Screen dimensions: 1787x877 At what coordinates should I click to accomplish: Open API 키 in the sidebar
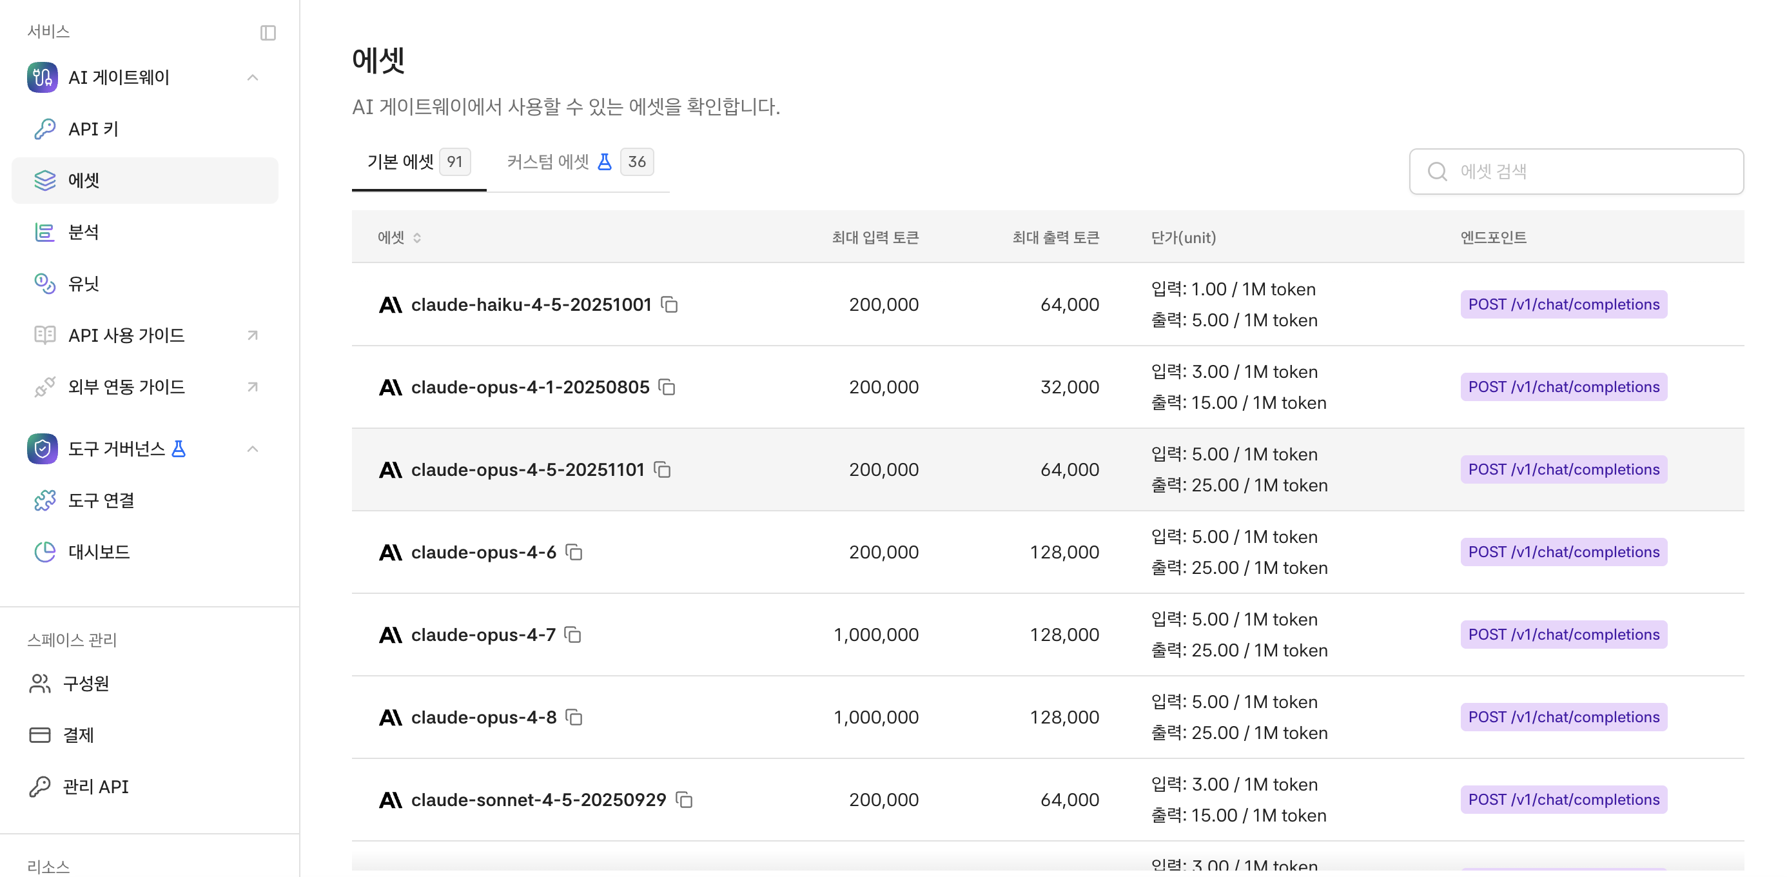[145, 129]
